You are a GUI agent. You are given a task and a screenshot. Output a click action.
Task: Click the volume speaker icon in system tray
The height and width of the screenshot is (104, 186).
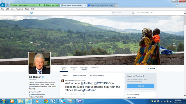tap(171, 101)
